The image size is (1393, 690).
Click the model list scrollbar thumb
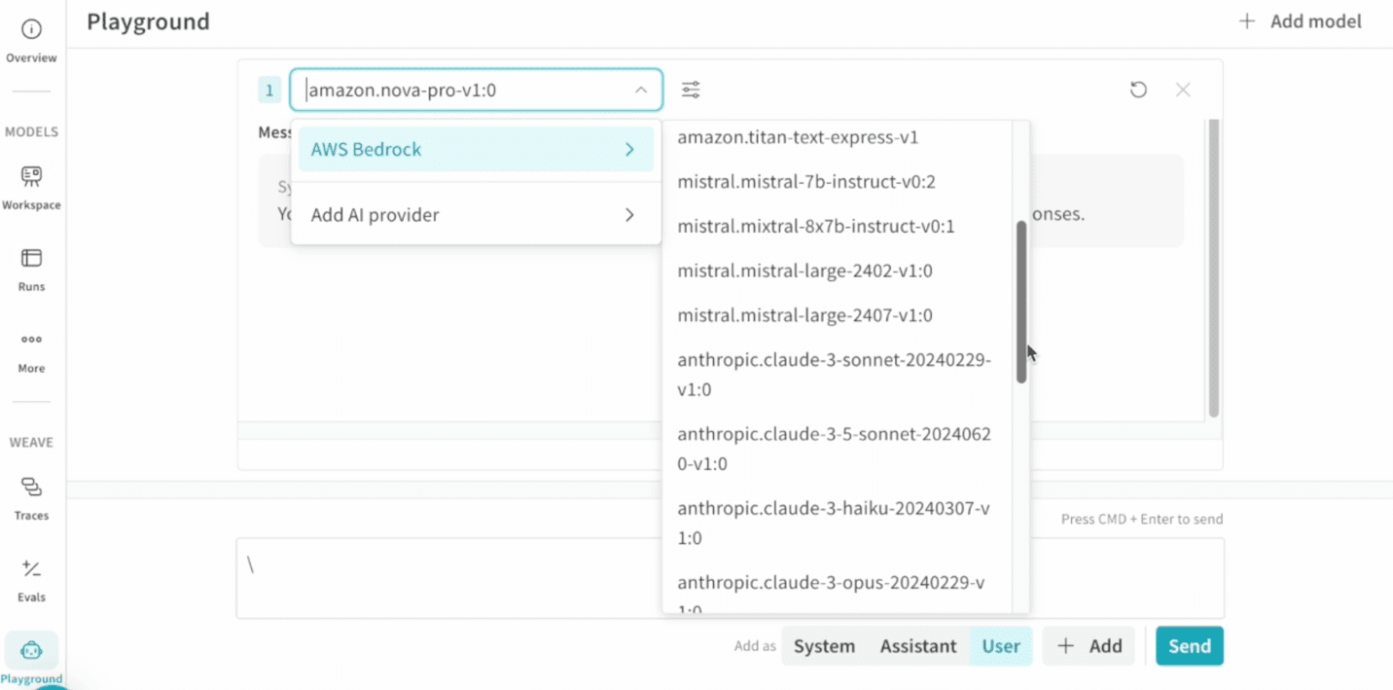pos(1021,302)
